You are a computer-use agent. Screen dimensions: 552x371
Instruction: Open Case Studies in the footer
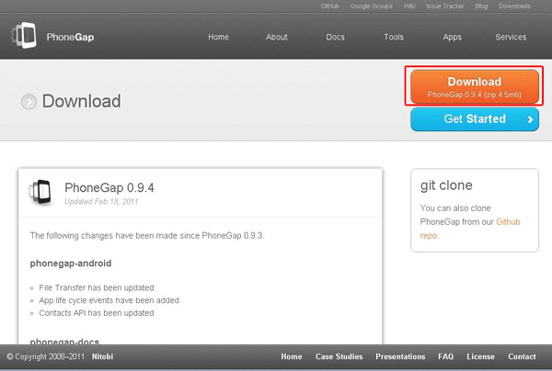339,356
